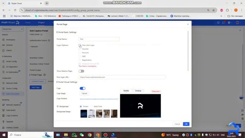Expand the Network-Wide sidebar item
Viewport: 245px width, 138px height.
click(13, 83)
